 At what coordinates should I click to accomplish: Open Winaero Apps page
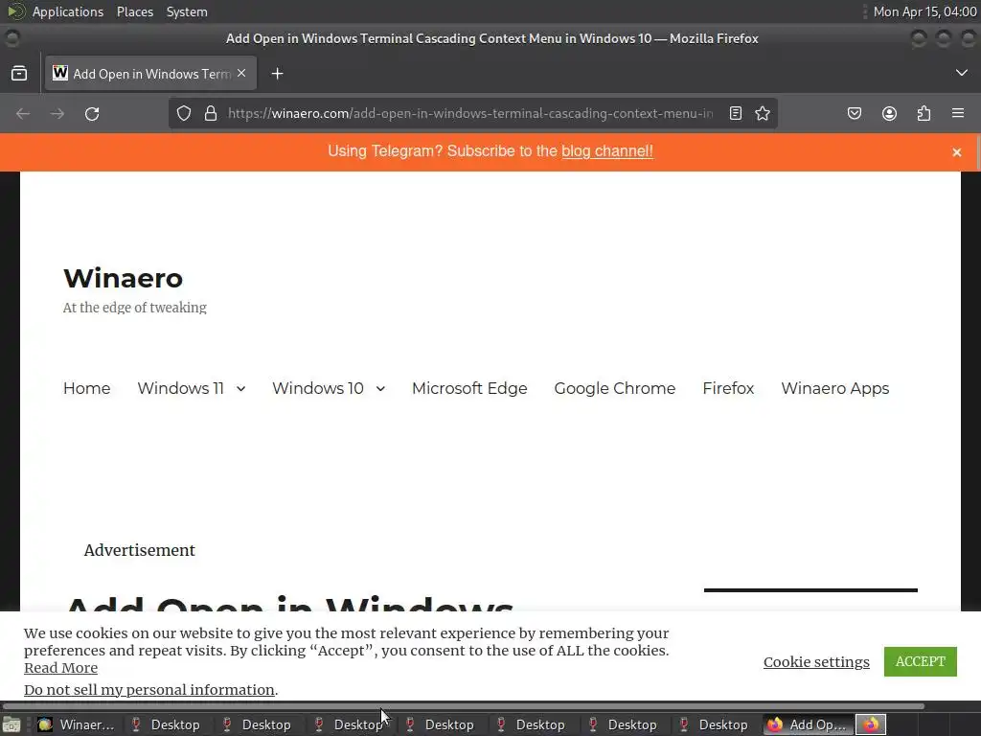coord(835,388)
